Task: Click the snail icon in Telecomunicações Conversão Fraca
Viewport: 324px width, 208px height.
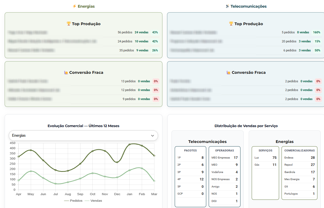Action: (x=228, y=72)
